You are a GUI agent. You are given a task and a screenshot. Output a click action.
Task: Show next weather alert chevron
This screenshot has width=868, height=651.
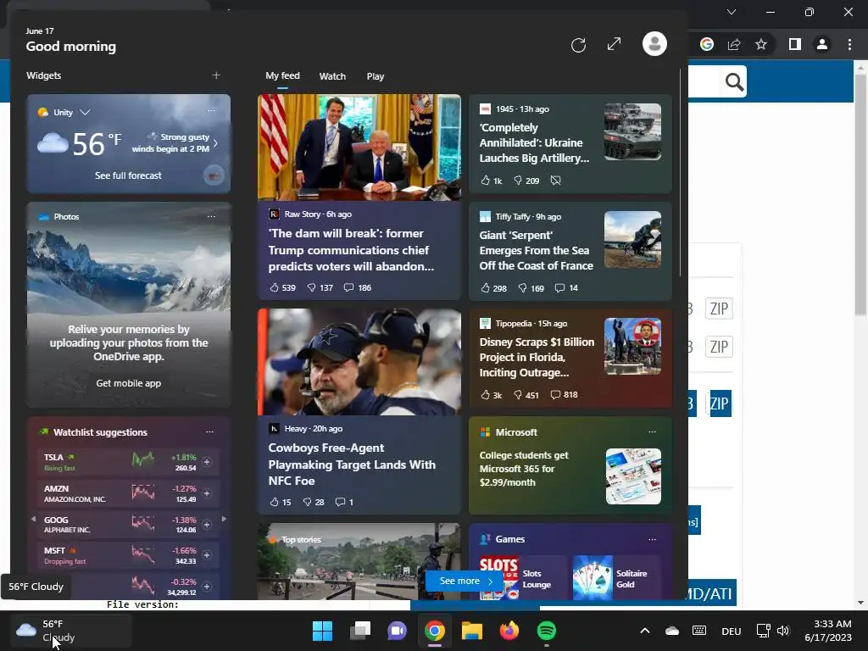click(215, 143)
